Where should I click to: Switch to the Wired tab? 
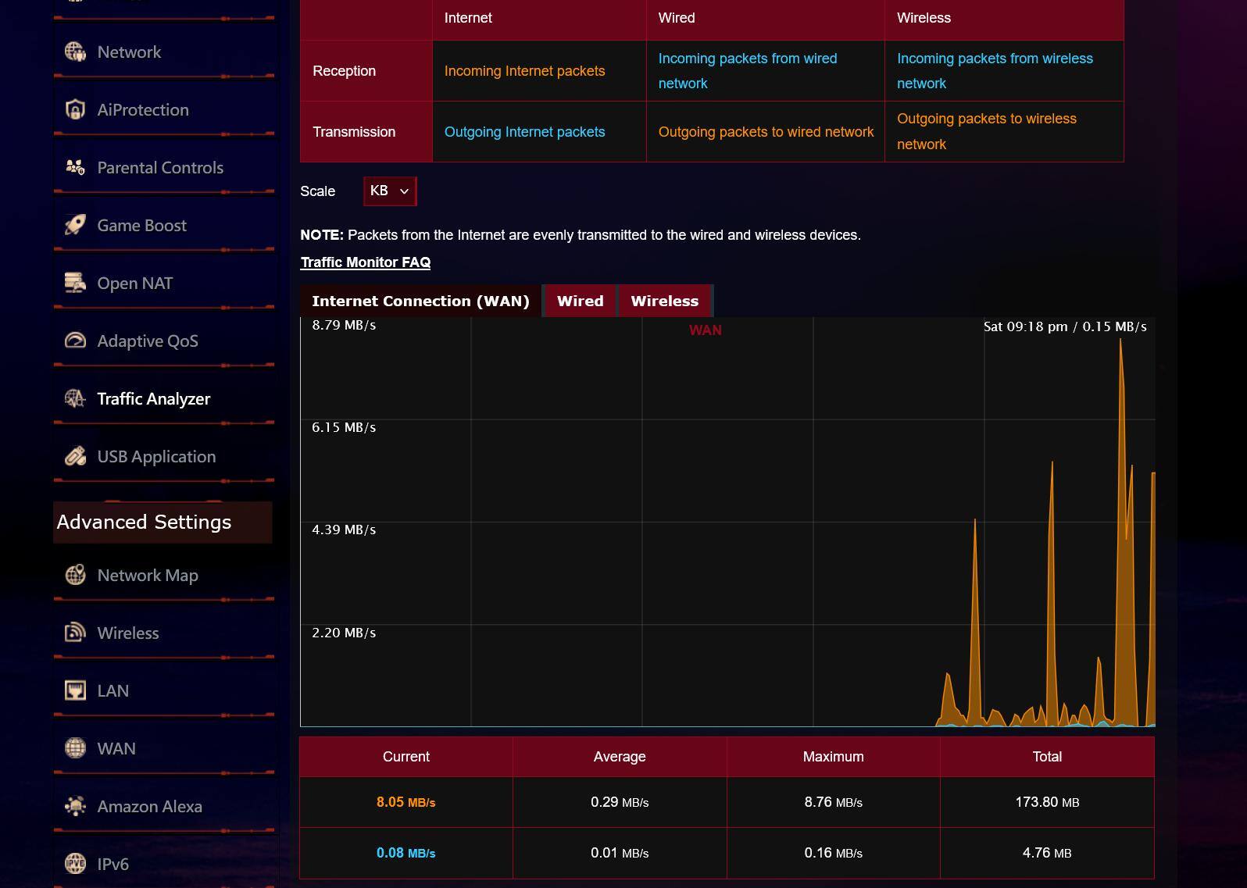(580, 301)
